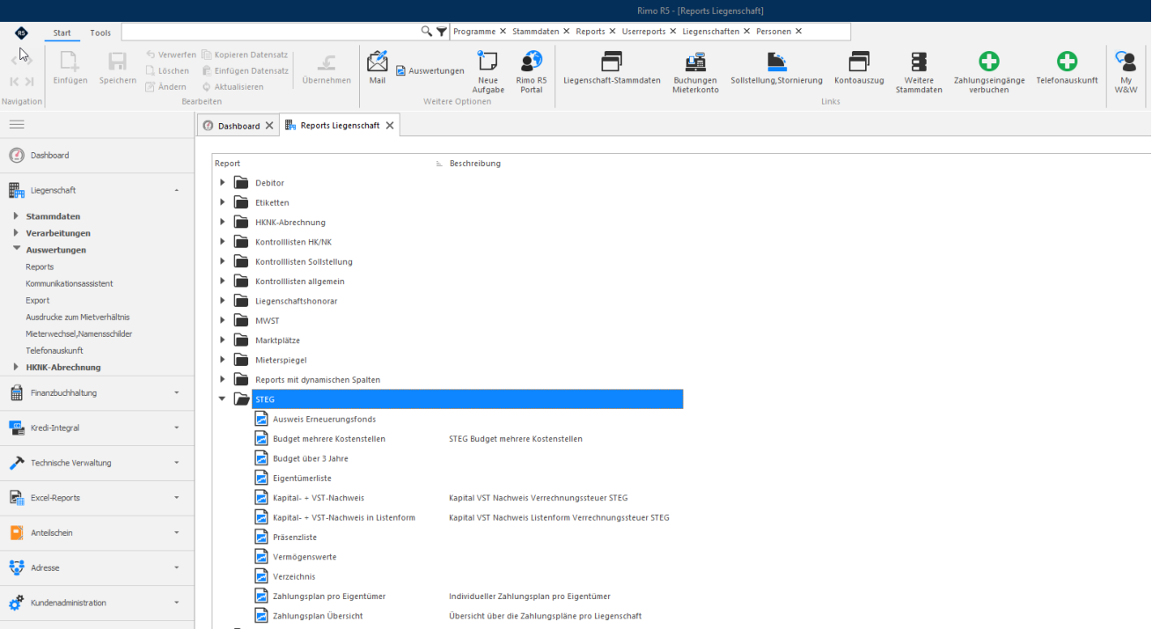The width and height of the screenshot is (1152, 629).
Task: Select Zahlungsplan Übersicht report
Action: tap(318, 616)
